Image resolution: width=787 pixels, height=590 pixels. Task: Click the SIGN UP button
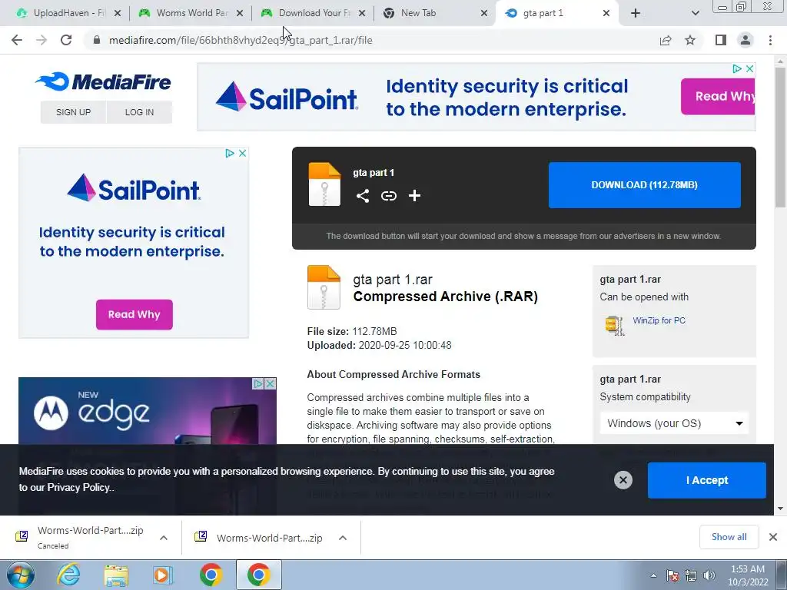(x=73, y=112)
